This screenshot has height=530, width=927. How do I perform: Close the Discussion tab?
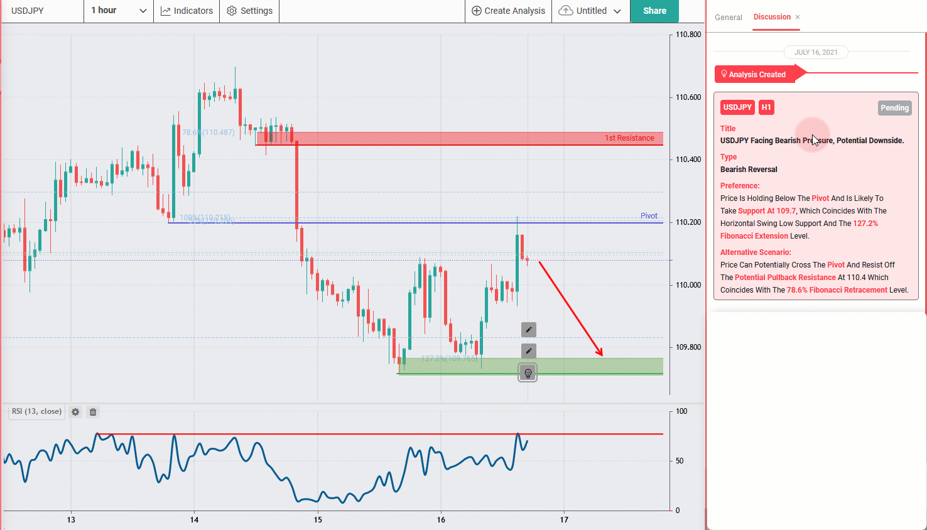tap(798, 17)
